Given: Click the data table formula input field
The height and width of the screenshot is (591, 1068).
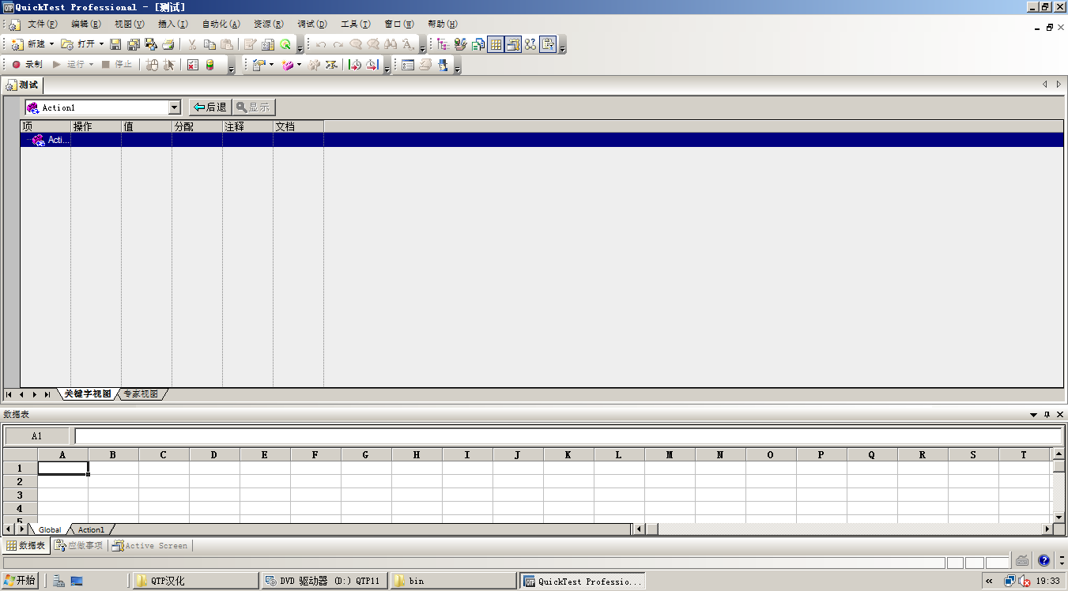Looking at the screenshot, I should coord(568,436).
